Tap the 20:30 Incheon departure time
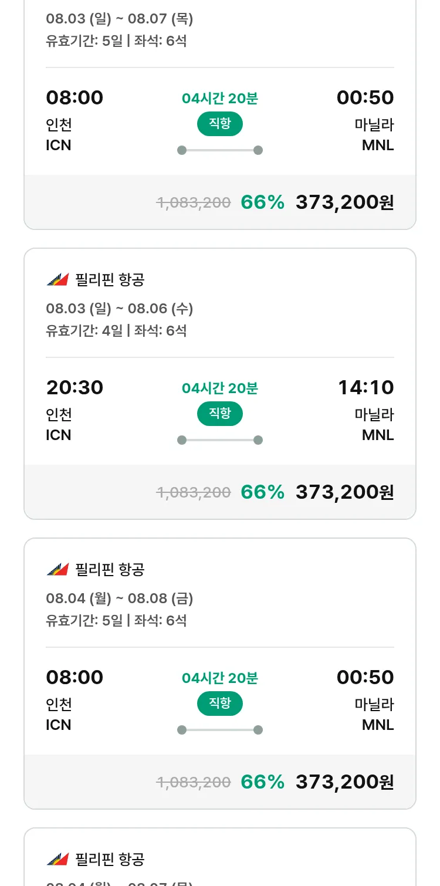The image size is (440, 886). click(75, 388)
